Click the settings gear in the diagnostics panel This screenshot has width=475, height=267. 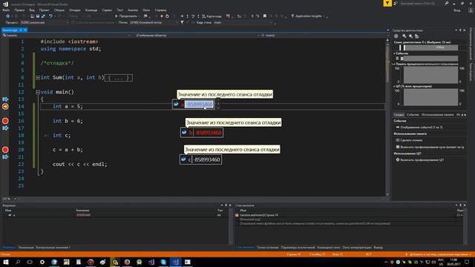coord(396,36)
